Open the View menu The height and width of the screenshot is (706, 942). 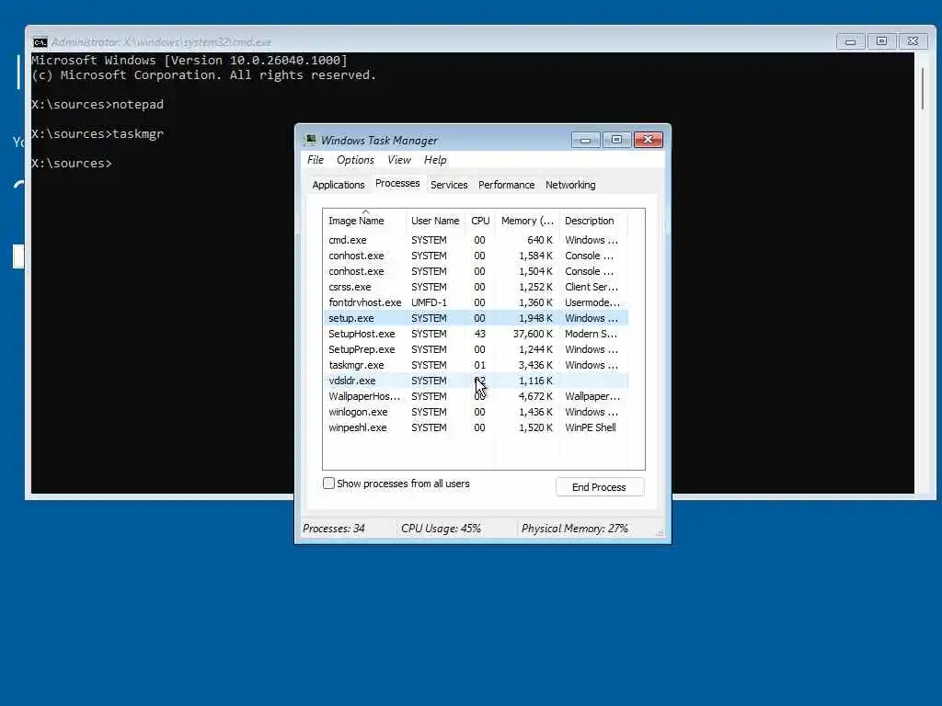pyautogui.click(x=399, y=160)
